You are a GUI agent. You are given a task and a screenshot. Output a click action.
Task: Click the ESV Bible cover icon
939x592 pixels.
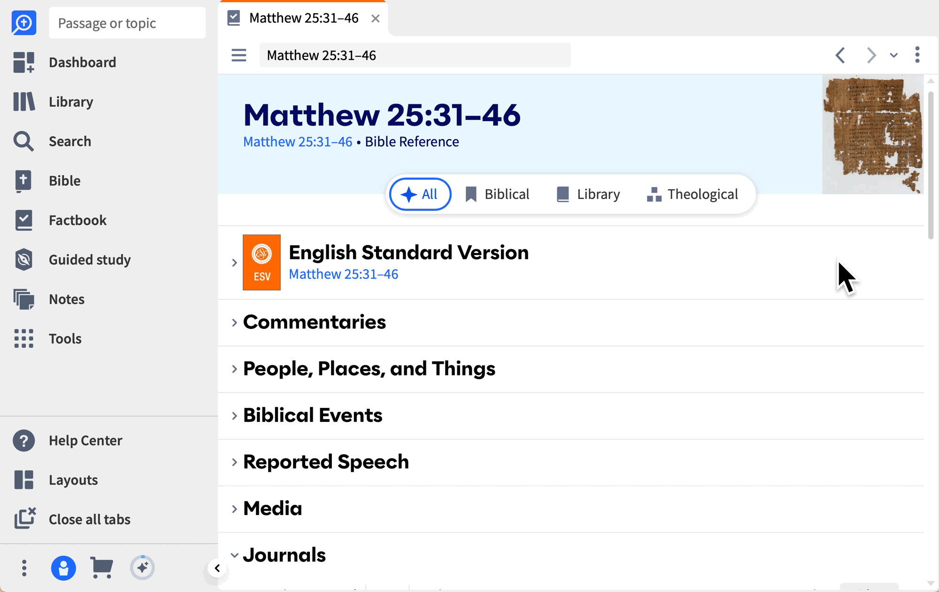tap(262, 262)
